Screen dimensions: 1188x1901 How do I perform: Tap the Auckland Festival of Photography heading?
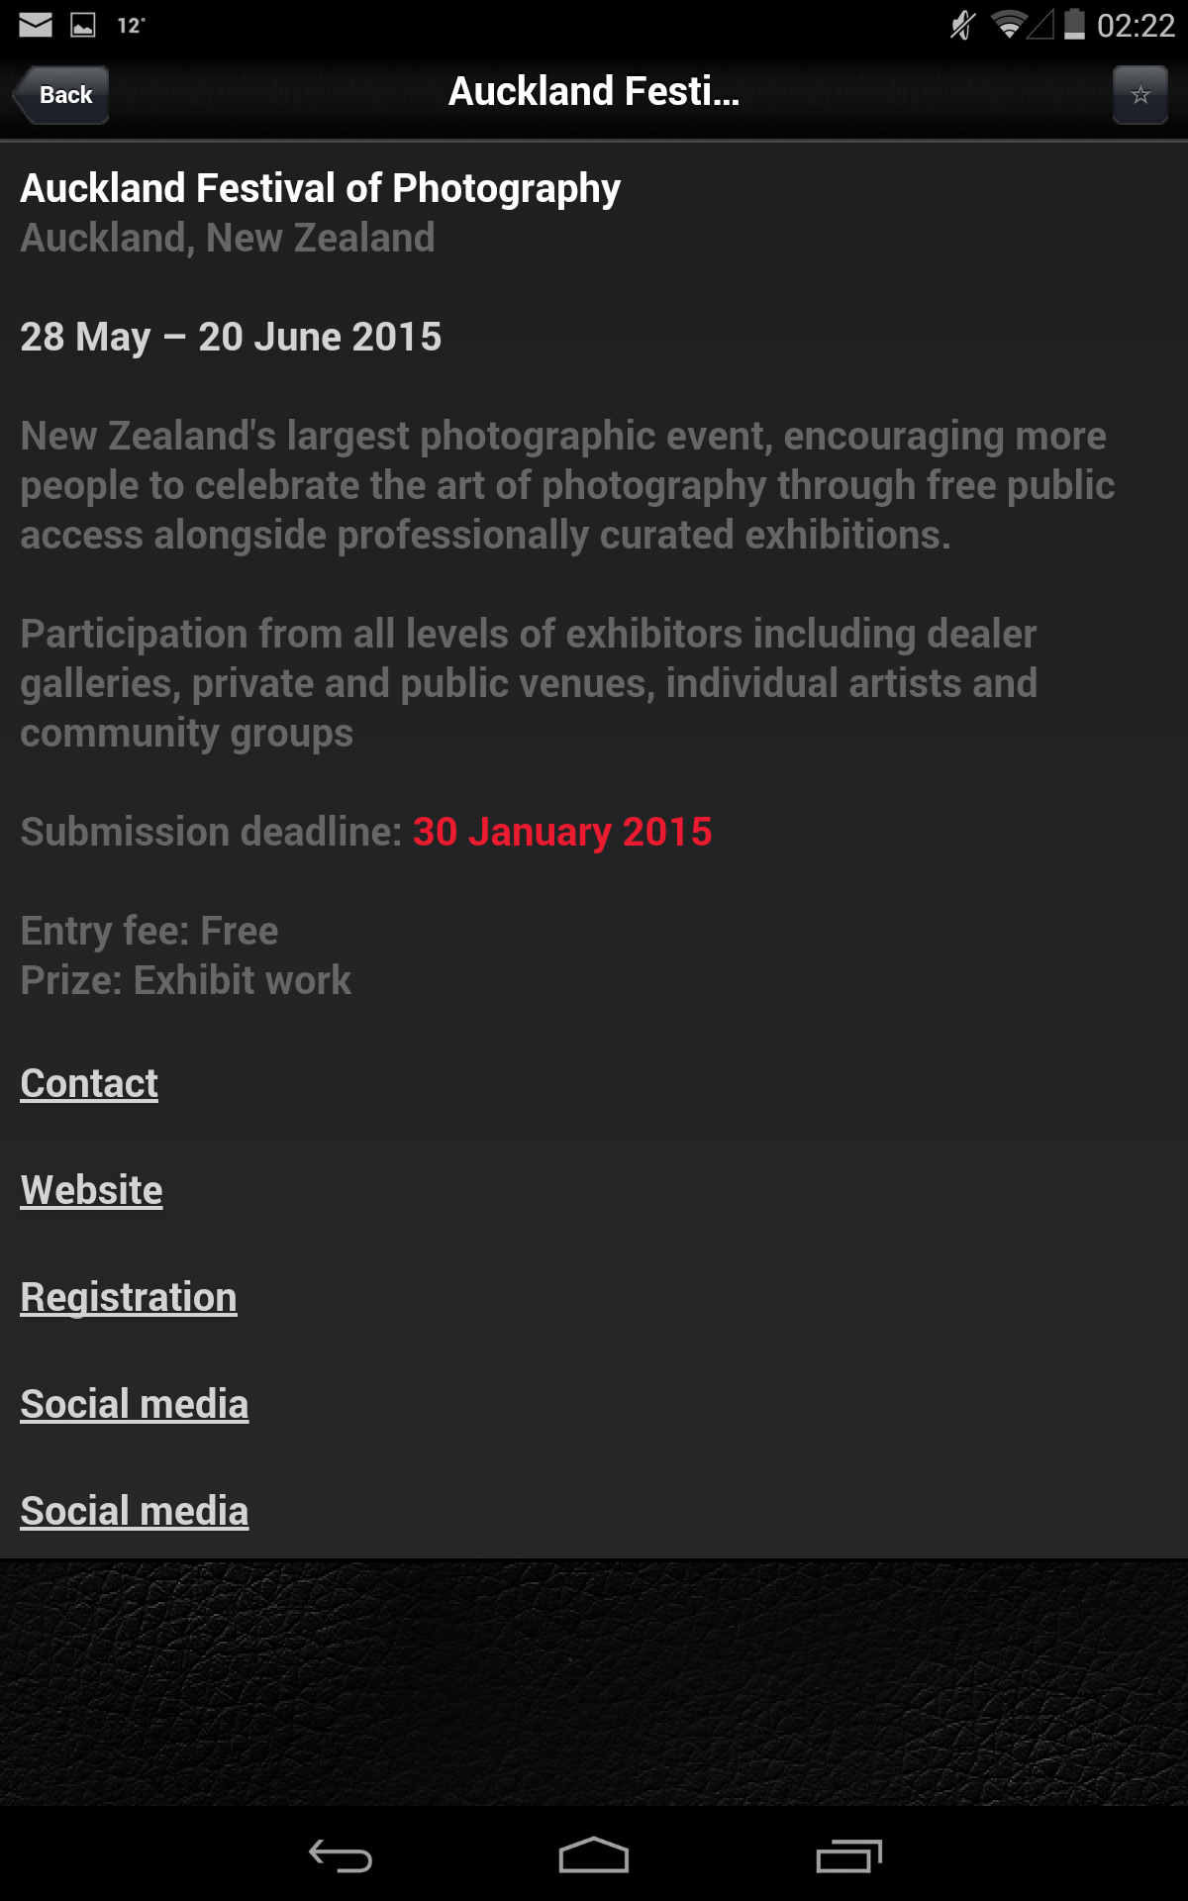pyautogui.click(x=320, y=188)
